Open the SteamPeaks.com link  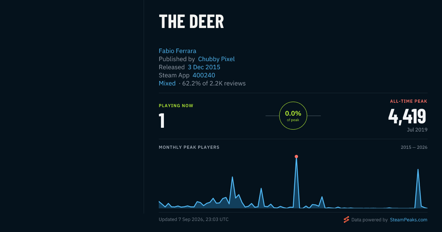408,220
